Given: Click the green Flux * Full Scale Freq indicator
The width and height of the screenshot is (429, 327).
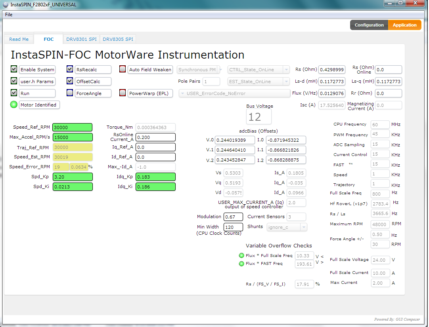Looking at the screenshot, I should pyautogui.click(x=241, y=255).
